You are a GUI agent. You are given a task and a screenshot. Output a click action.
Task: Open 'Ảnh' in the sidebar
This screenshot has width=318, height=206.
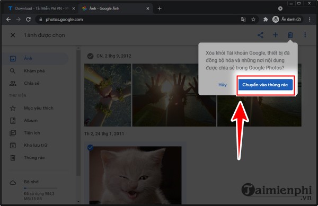35,59
